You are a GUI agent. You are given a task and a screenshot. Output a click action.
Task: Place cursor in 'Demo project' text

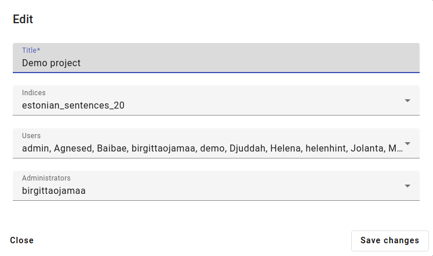pos(52,63)
